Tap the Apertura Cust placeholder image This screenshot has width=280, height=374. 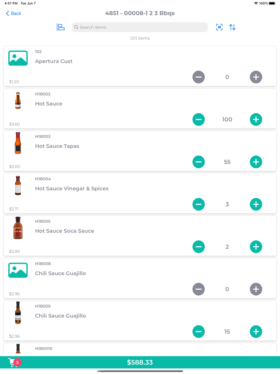pyautogui.click(x=18, y=58)
